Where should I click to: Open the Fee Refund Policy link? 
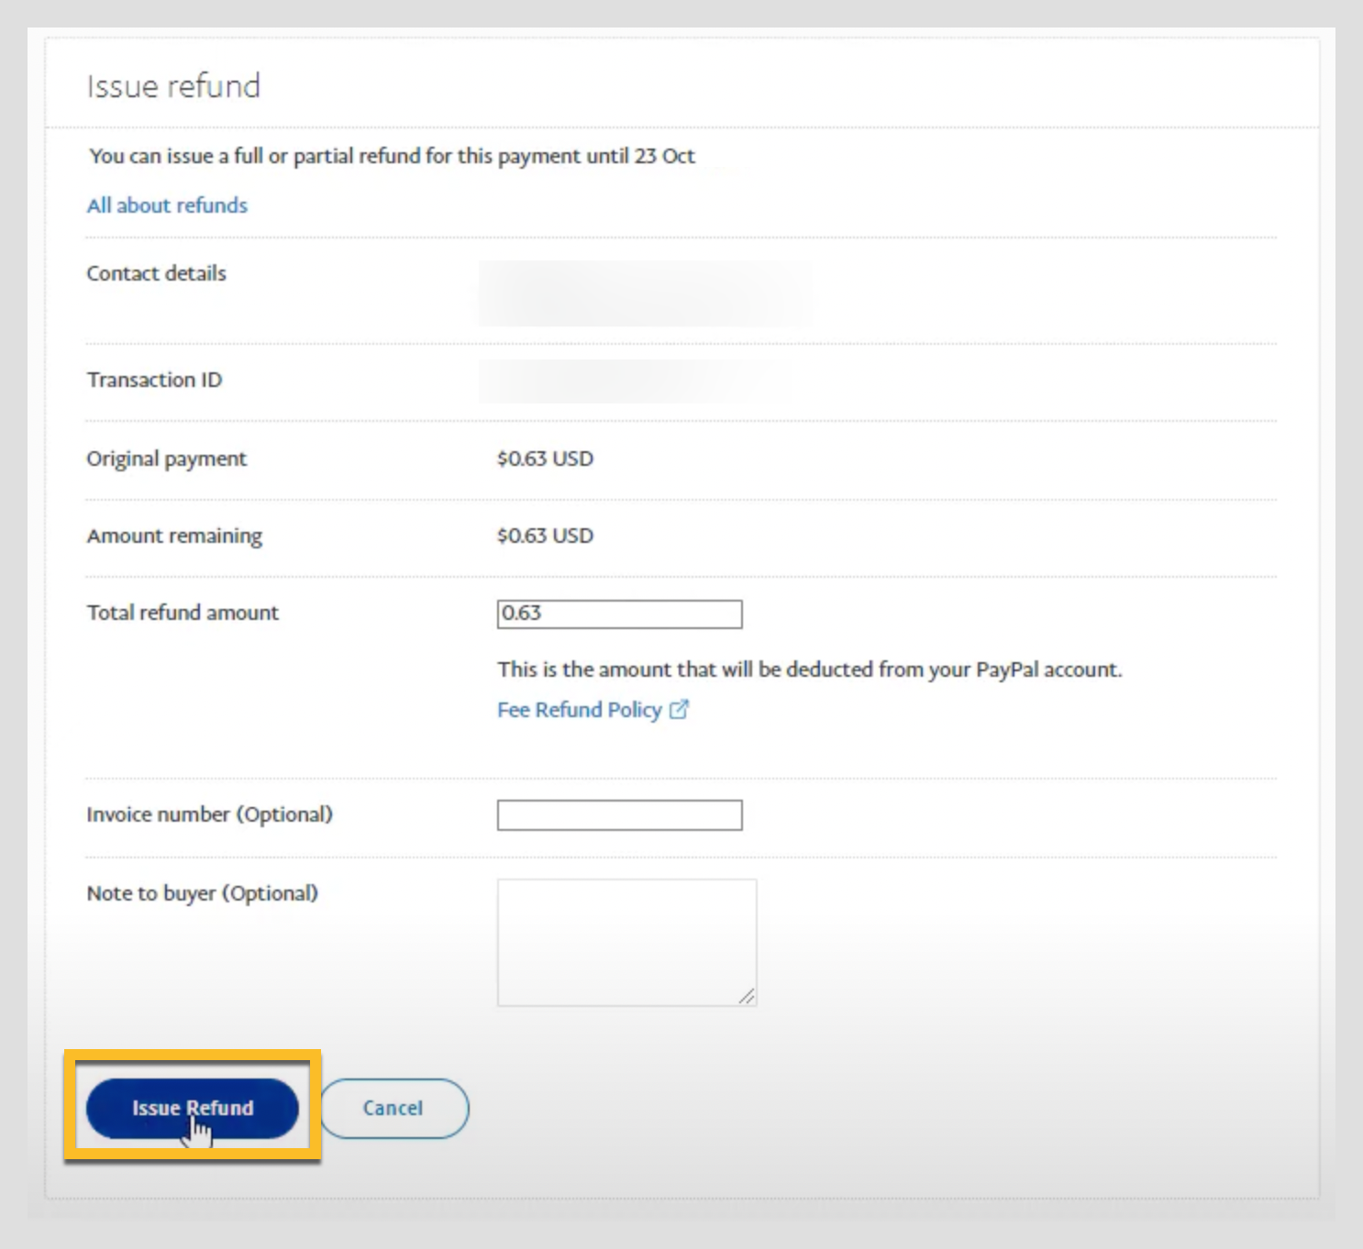[x=579, y=710]
